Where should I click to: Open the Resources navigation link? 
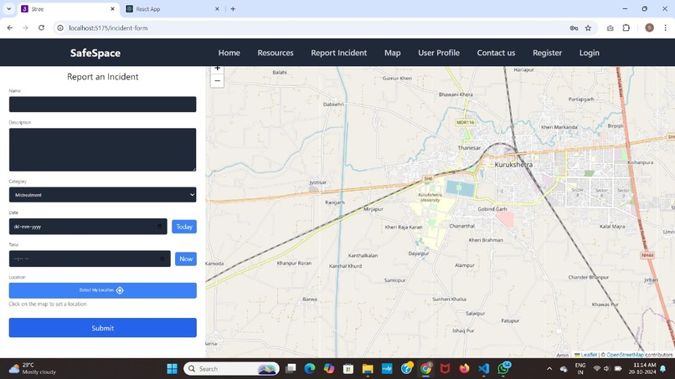(x=276, y=53)
